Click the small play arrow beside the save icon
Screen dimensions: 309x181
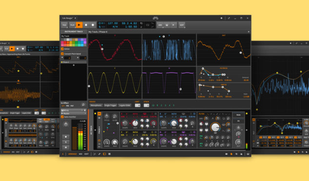pyautogui.click(x=173, y=25)
